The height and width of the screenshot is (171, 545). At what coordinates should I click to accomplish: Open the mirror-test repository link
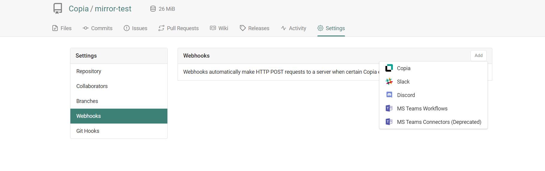click(113, 9)
